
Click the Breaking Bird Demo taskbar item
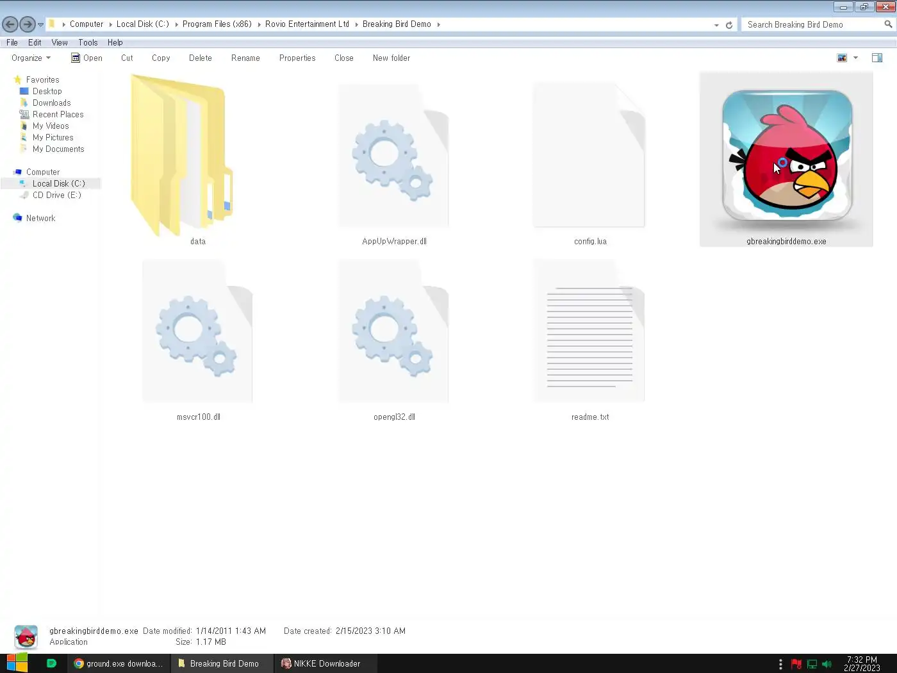(223, 663)
